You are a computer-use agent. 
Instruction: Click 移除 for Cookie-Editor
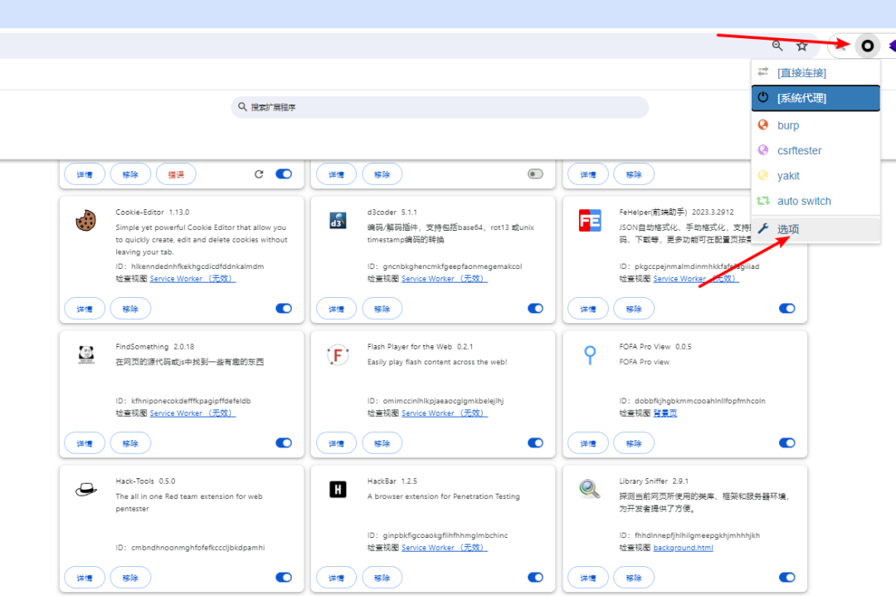(x=130, y=309)
